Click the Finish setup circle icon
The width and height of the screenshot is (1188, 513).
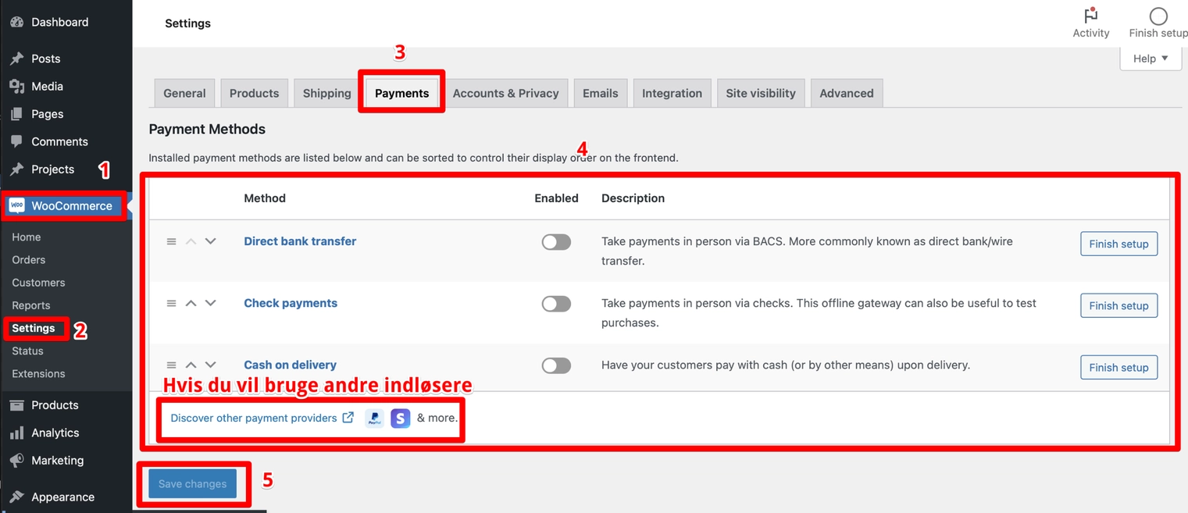[1158, 16]
